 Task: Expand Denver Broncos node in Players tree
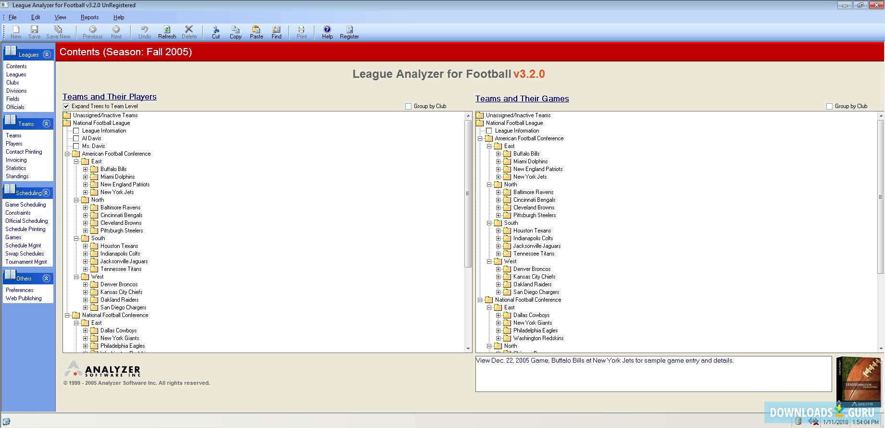pos(85,284)
